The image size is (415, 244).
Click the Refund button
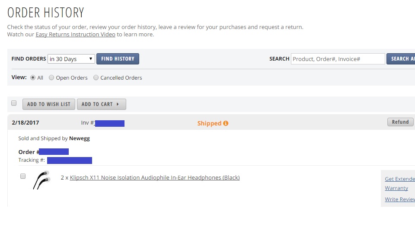click(x=400, y=122)
